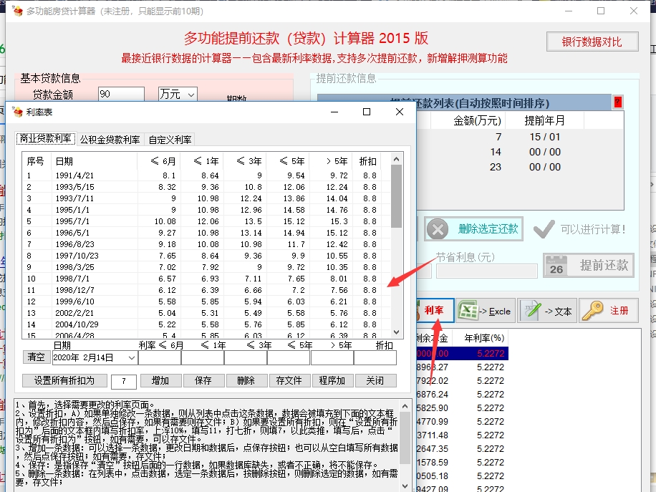Click the ≤ 1年 rate input field
This screenshot has width=656, height=492.
tap(203, 358)
